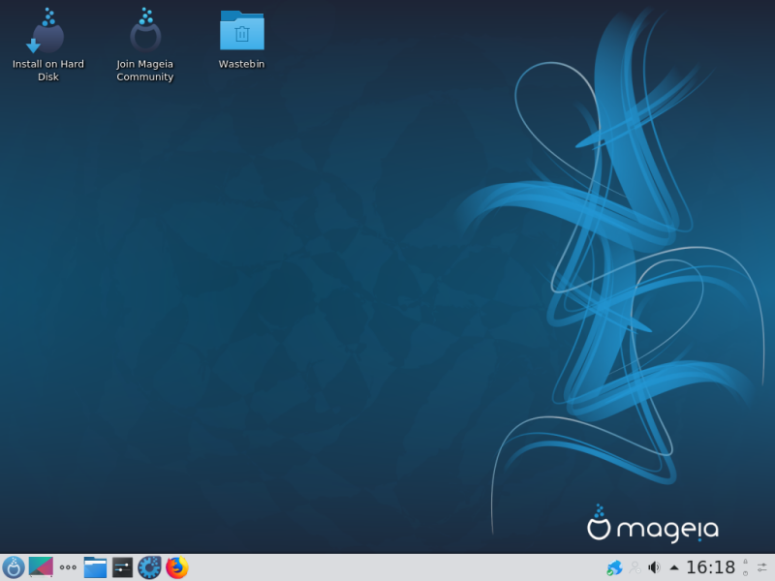Screen dimensions: 775x581
Task: Click the Show Desktop panel icon
Action: (x=41, y=567)
